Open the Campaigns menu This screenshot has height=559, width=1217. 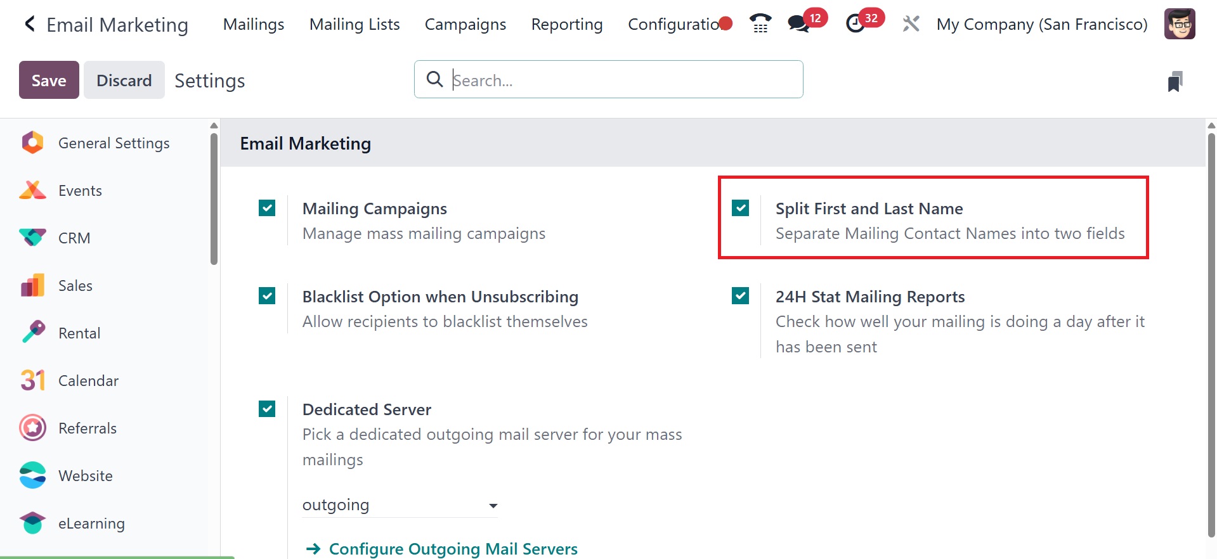[465, 24]
